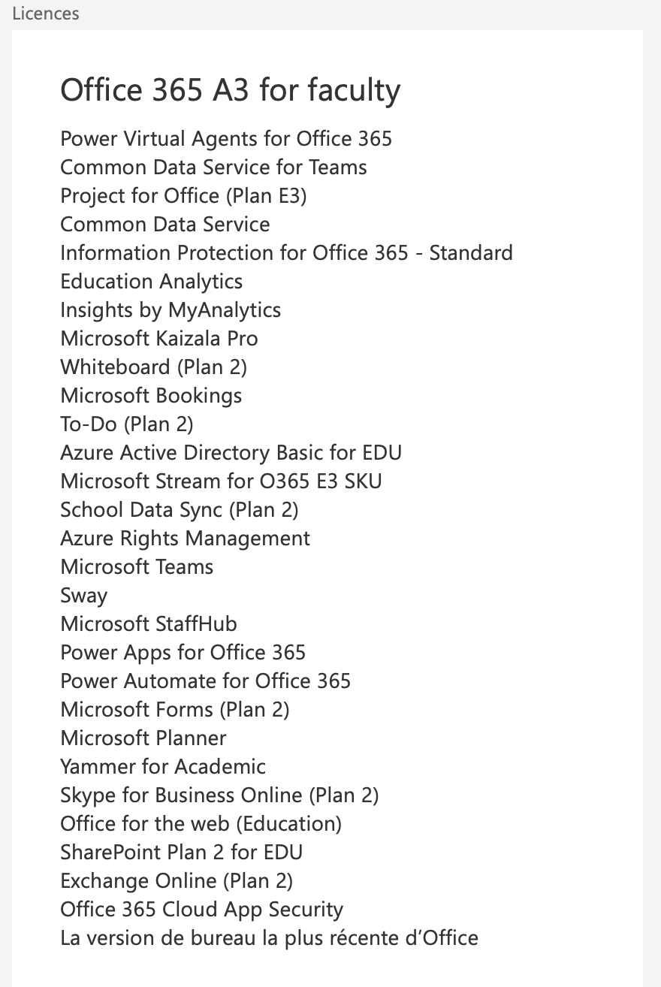Select Yammer for Academic entry

pos(163,767)
